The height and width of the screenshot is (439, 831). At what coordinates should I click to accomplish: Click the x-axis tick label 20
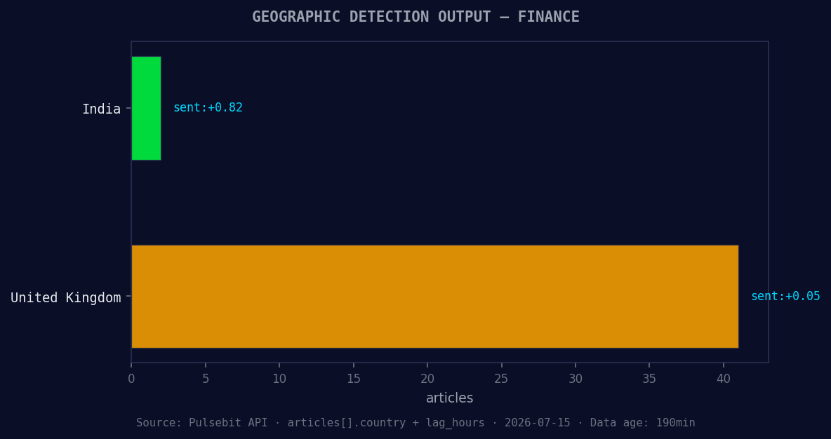(427, 379)
